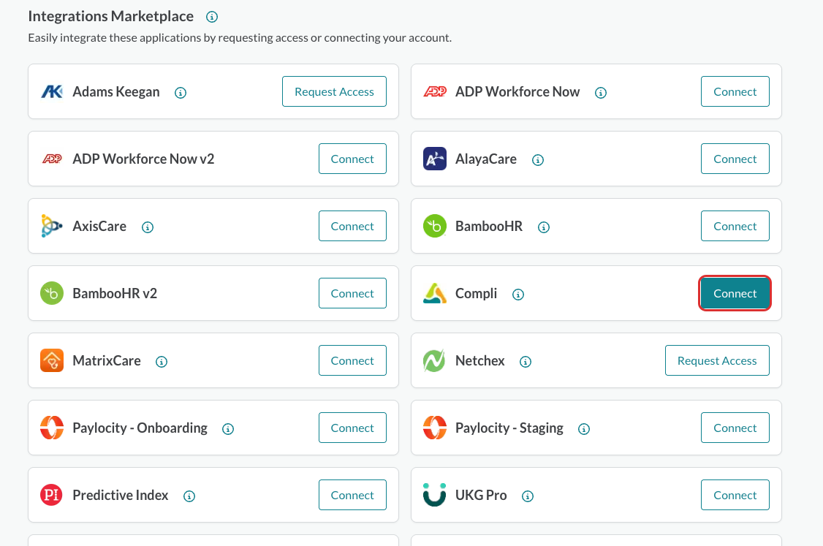
Task: Click the Adams Keegan info icon
Action: (181, 93)
